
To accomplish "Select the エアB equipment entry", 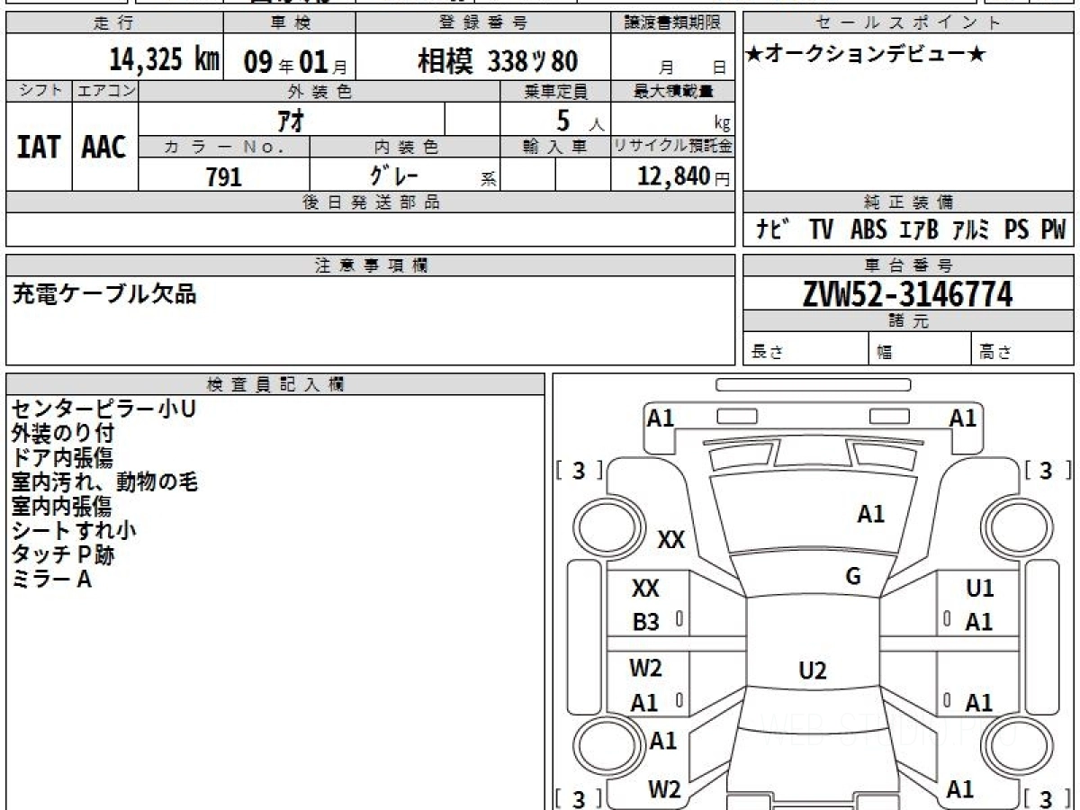I will [x=918, y=230].
